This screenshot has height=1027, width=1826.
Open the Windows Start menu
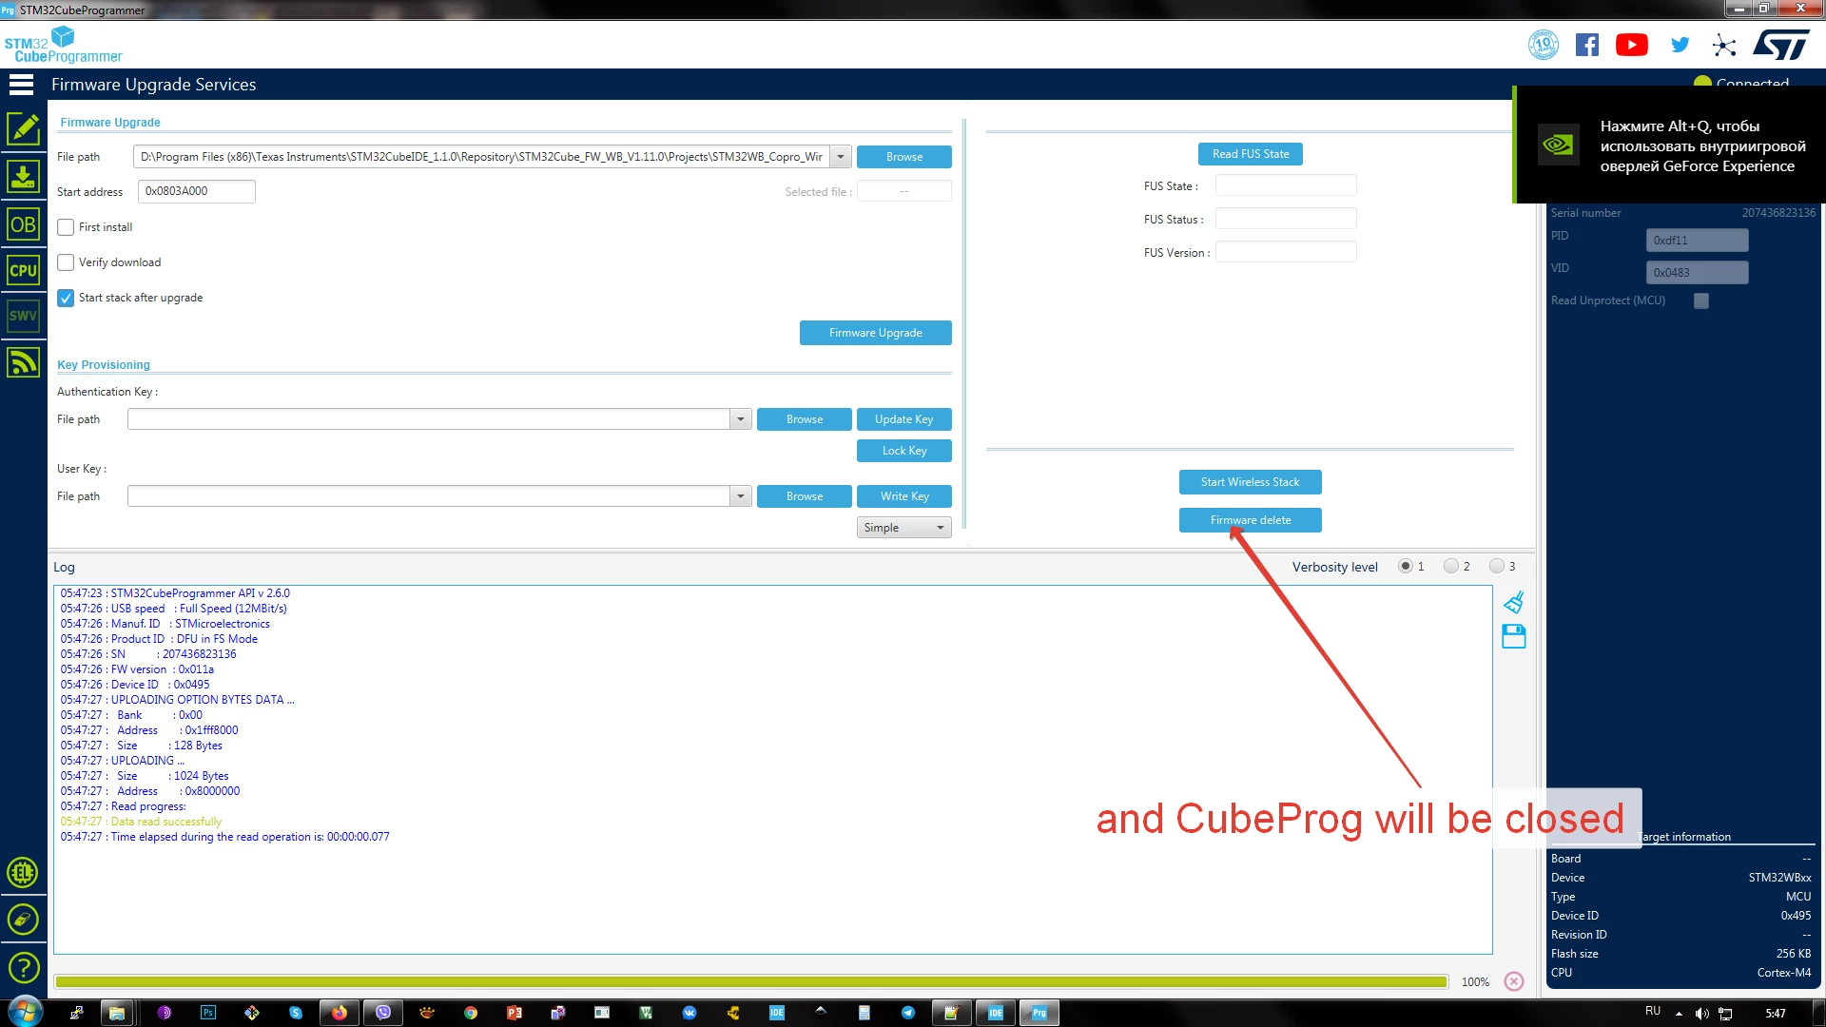click(24, 1012)
